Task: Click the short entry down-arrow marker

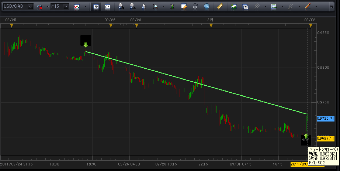Action: (x=86, y=45)
